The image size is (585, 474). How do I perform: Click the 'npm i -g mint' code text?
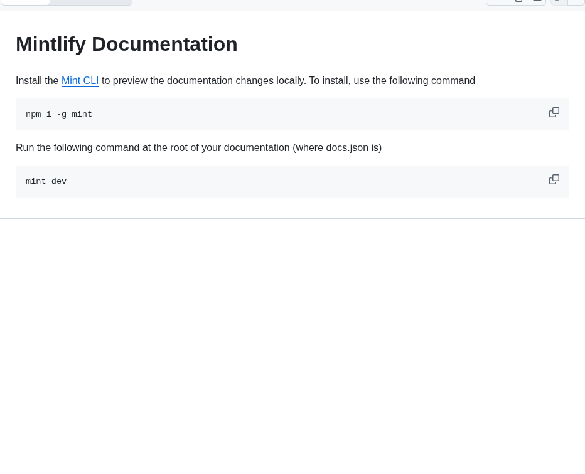pos(59,114)
